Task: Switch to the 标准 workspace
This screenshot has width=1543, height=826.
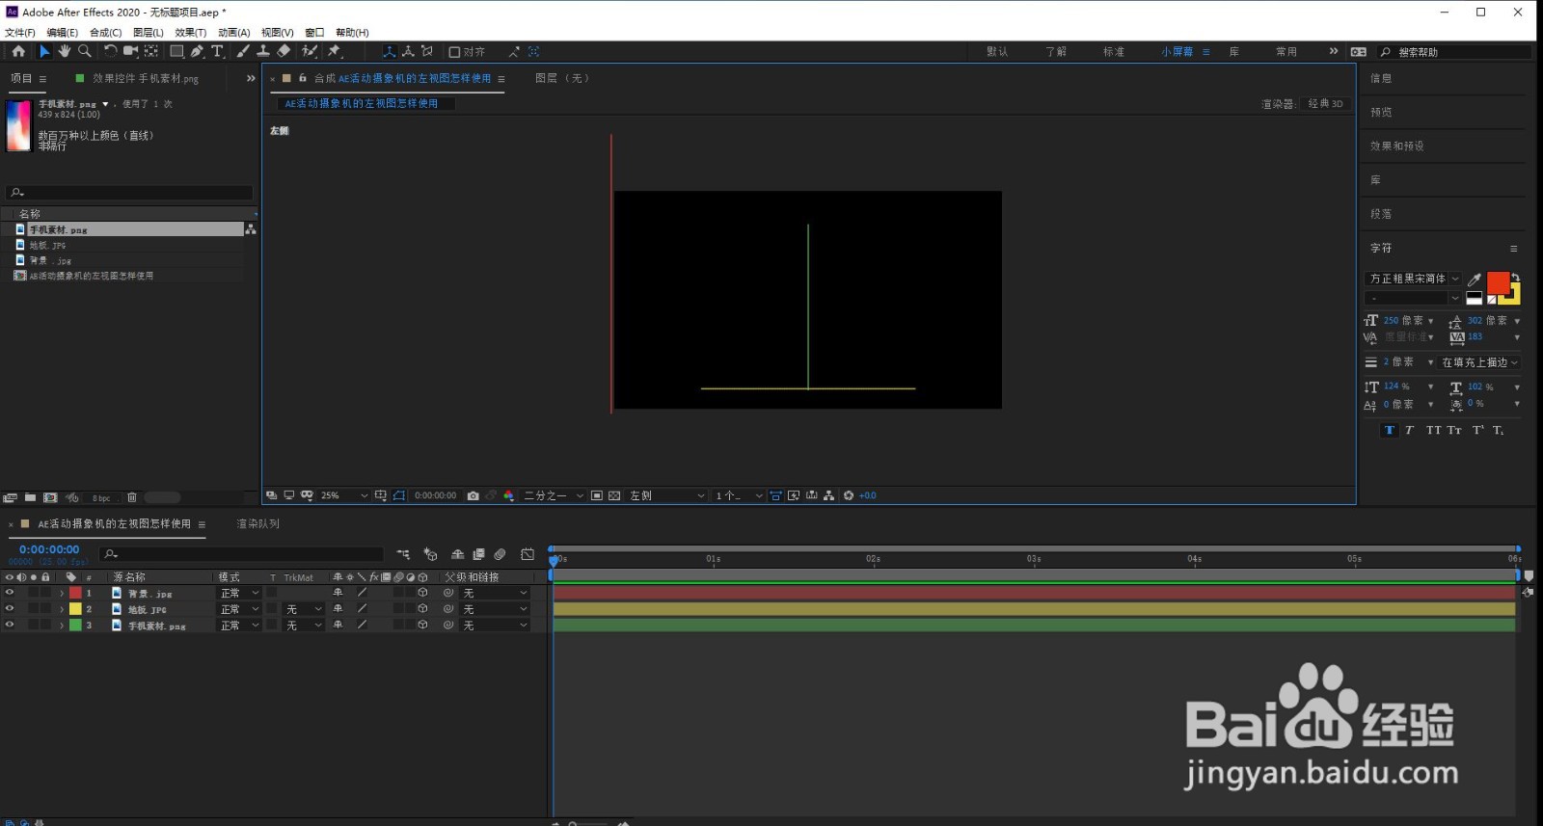Action: click(1114, 52)
